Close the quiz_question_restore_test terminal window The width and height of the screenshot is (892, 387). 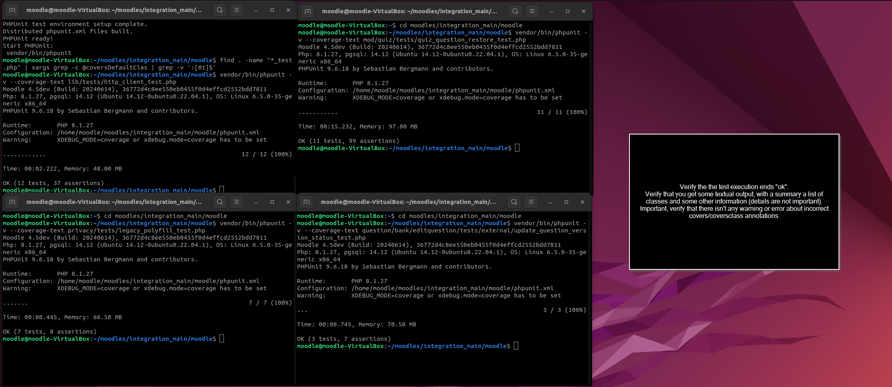tap(584, 12)
